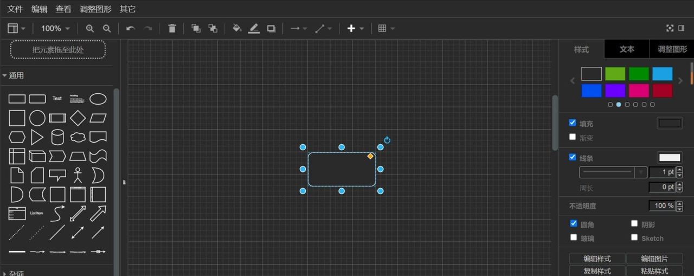Viewport: 694px width, 276px height.
Task: Click the zoom in magnifier icon
Action: coord(90,29)
